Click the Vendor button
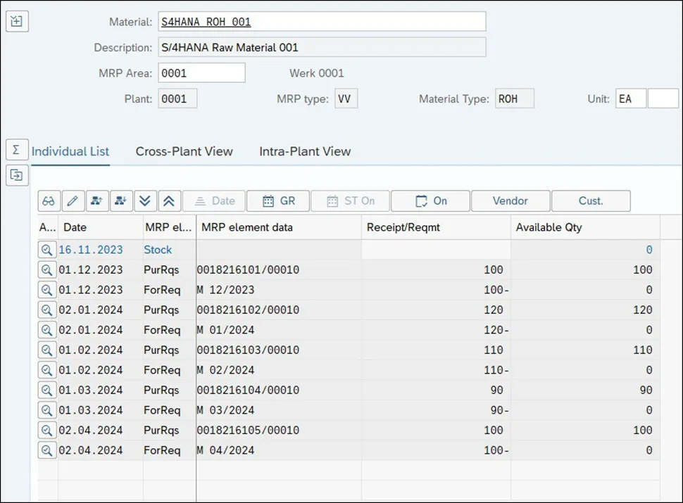683x503 pixels. click(510, 201)
